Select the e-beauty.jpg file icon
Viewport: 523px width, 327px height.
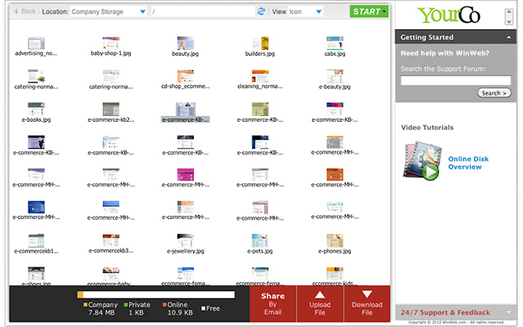click(x=334, y=76)
